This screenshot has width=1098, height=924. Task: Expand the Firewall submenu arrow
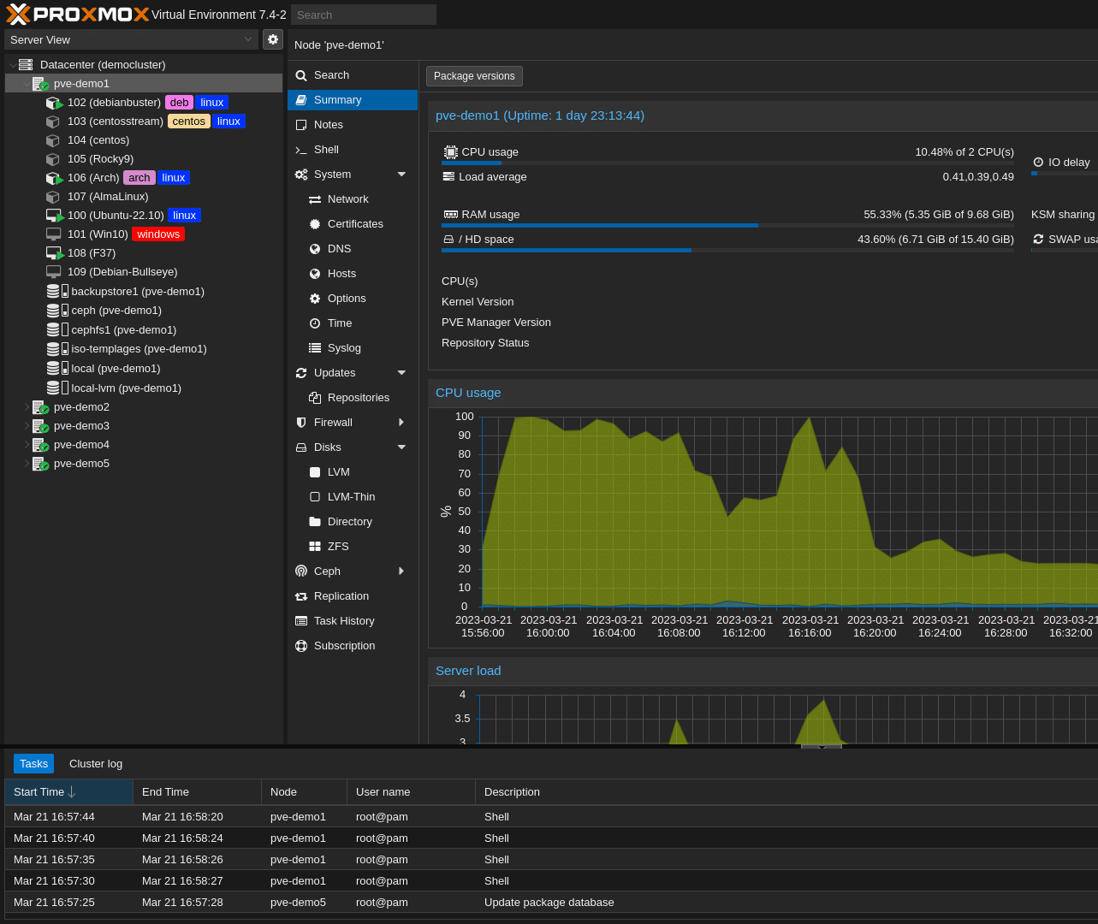click(401, 423)
